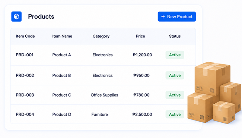Click the Office Supplies category cell
The height and width of the screenshot is (138, 242).
click(x=104, y=95)
